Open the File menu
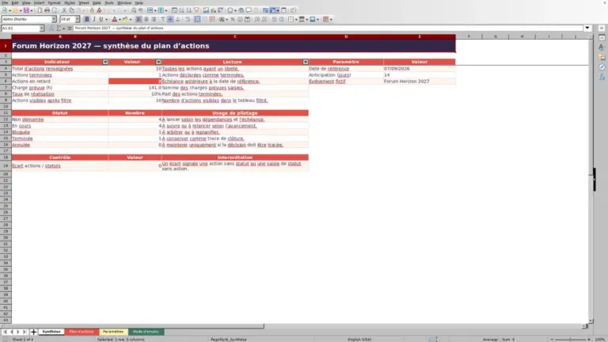Image resolution: width=608 pixels, height=342 pixels. pos(5,2)
